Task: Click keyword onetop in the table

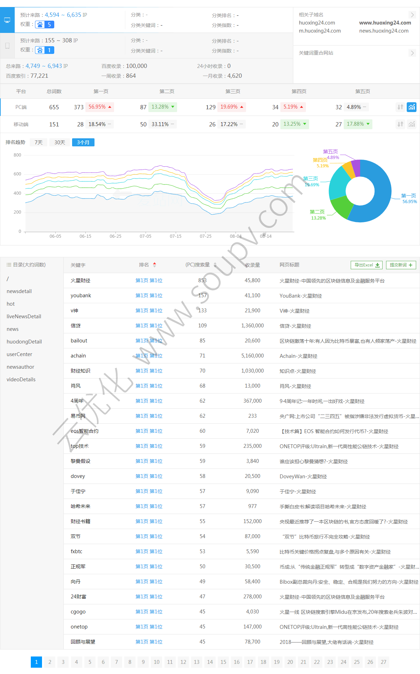Action: tap(79, 627)
